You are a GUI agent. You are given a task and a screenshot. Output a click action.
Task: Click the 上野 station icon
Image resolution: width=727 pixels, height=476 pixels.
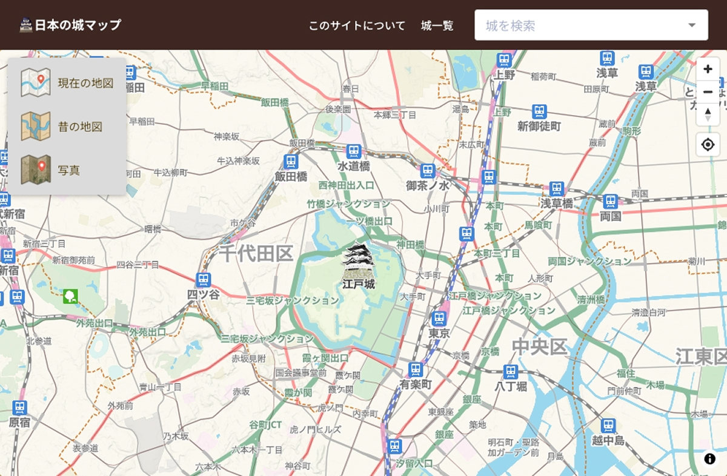[x=503, y=60]
